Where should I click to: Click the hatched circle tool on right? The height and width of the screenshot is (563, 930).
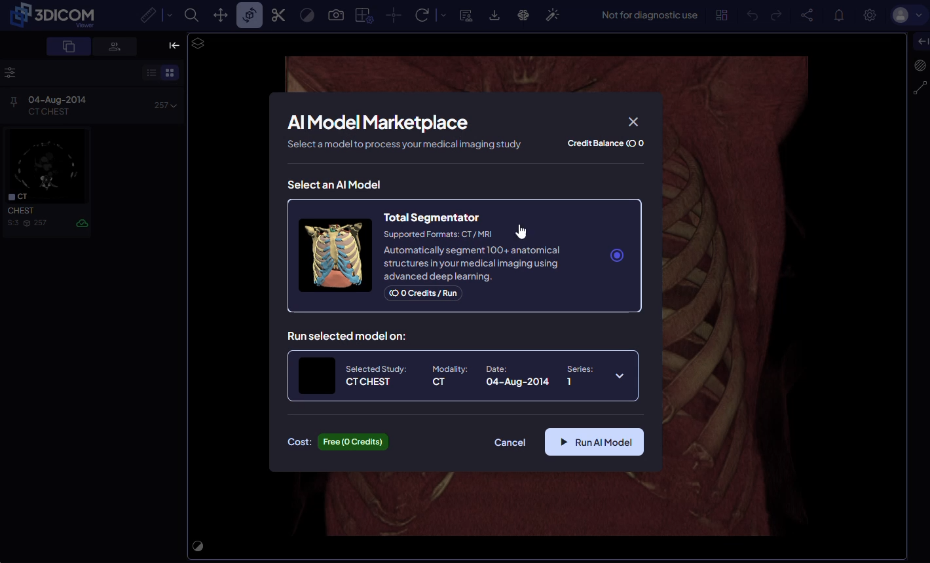[x=920, y=65]
